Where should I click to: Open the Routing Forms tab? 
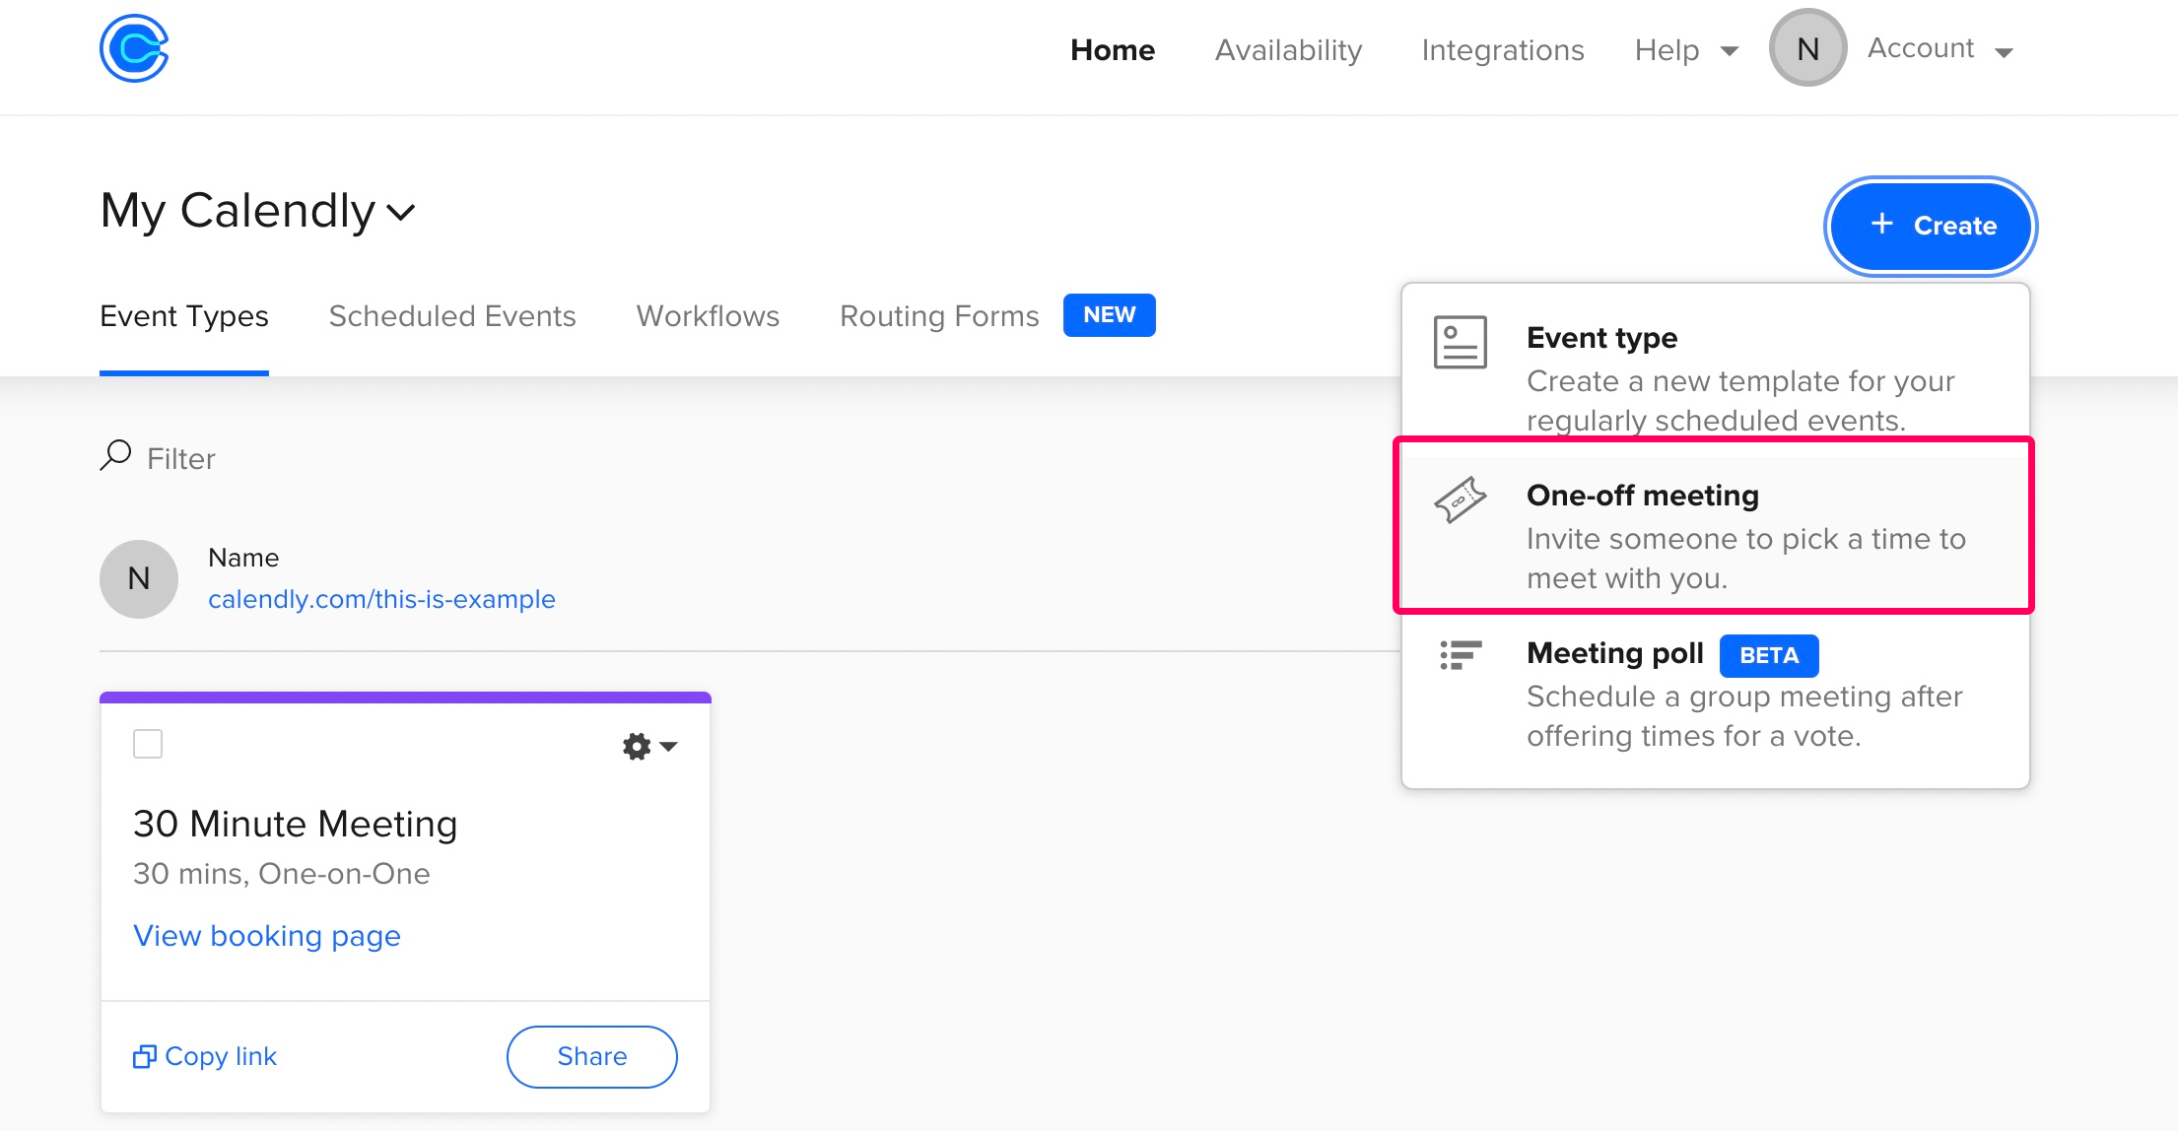pos(939,316)
